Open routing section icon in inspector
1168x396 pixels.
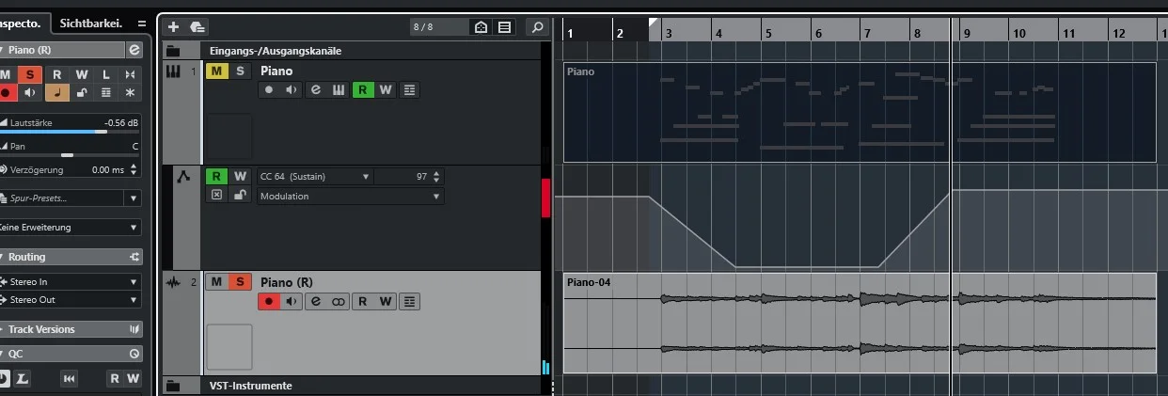(134, 257)
